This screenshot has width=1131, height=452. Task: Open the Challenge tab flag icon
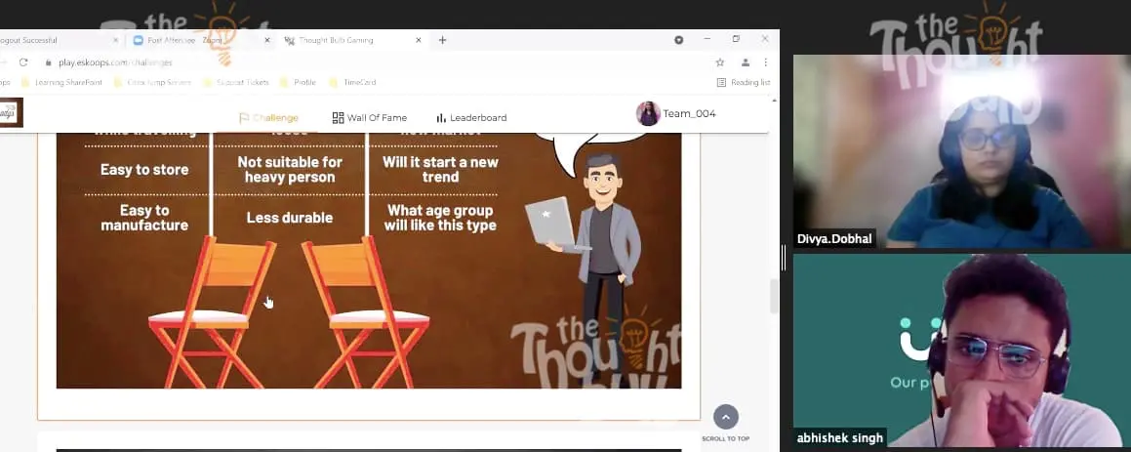pos(244,118)
